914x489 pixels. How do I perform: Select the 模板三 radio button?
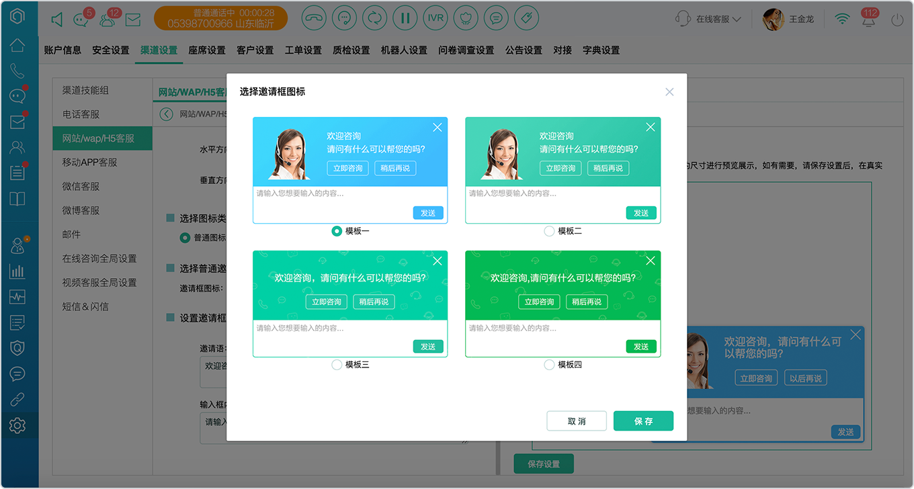tap(337, 365)
